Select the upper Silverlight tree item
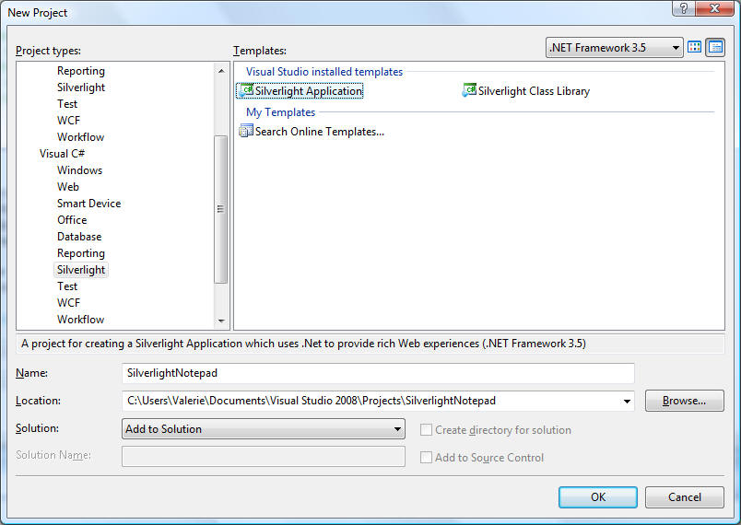This screenshot has width=741, height=525. pyautogui.click(x=81, y=87)
